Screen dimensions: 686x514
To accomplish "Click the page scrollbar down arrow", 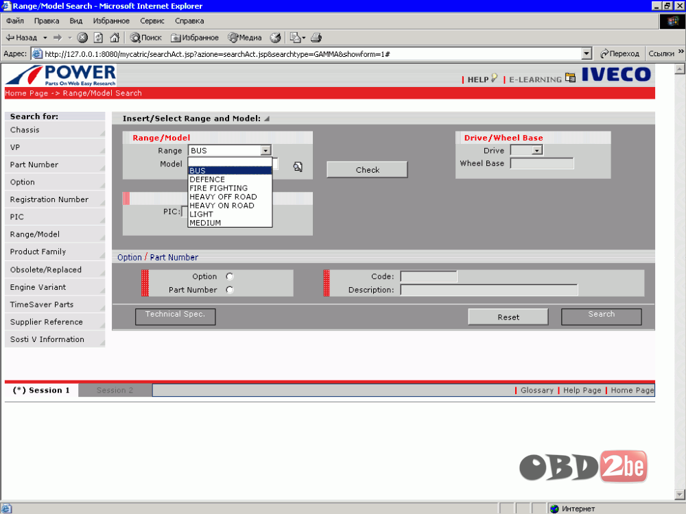I will (x=680, y=494).
